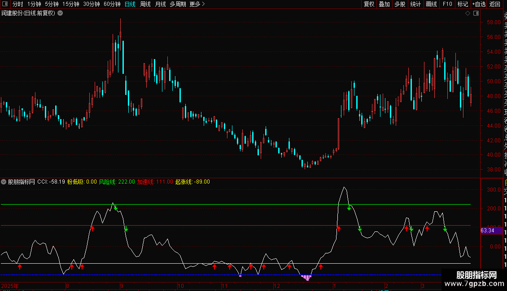Select the 周线 weekly period tab
The width and height of the screenshot is (507, 291).
coord(145,4)
